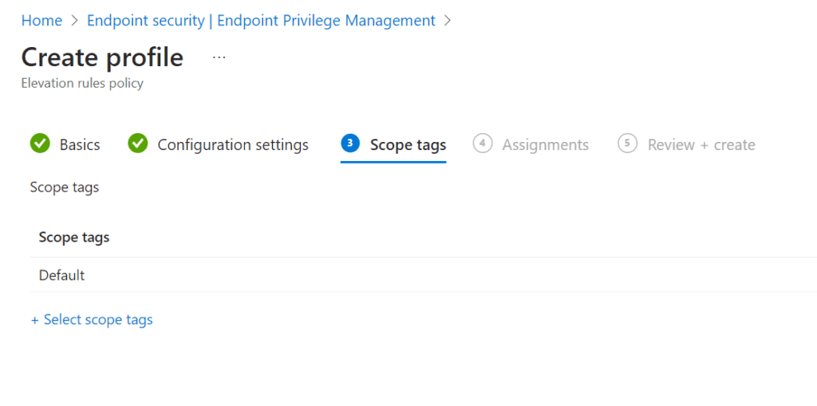
Task: Open the Review + create step
Action: click(701, 145)
